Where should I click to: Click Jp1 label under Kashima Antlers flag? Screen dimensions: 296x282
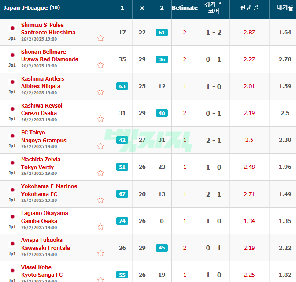click(x=12, y=92)
